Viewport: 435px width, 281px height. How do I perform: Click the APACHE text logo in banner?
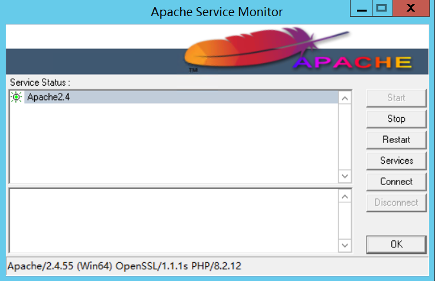pyautogui.click(x=353, y=63)
